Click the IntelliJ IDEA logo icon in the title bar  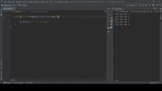coord(2,2)
